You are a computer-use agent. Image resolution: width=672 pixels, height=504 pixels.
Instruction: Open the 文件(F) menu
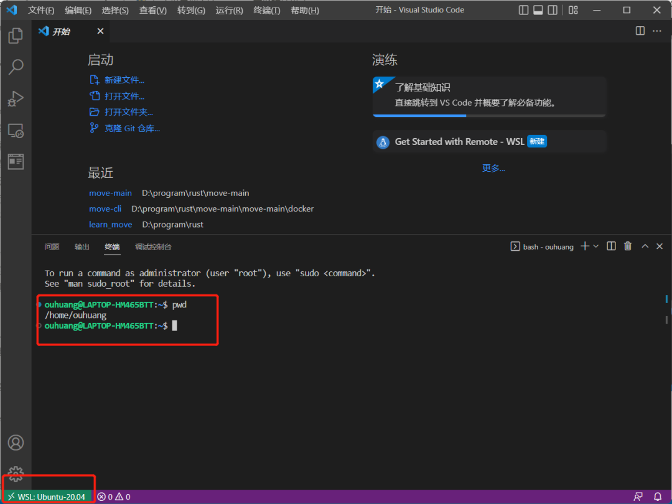40,10
